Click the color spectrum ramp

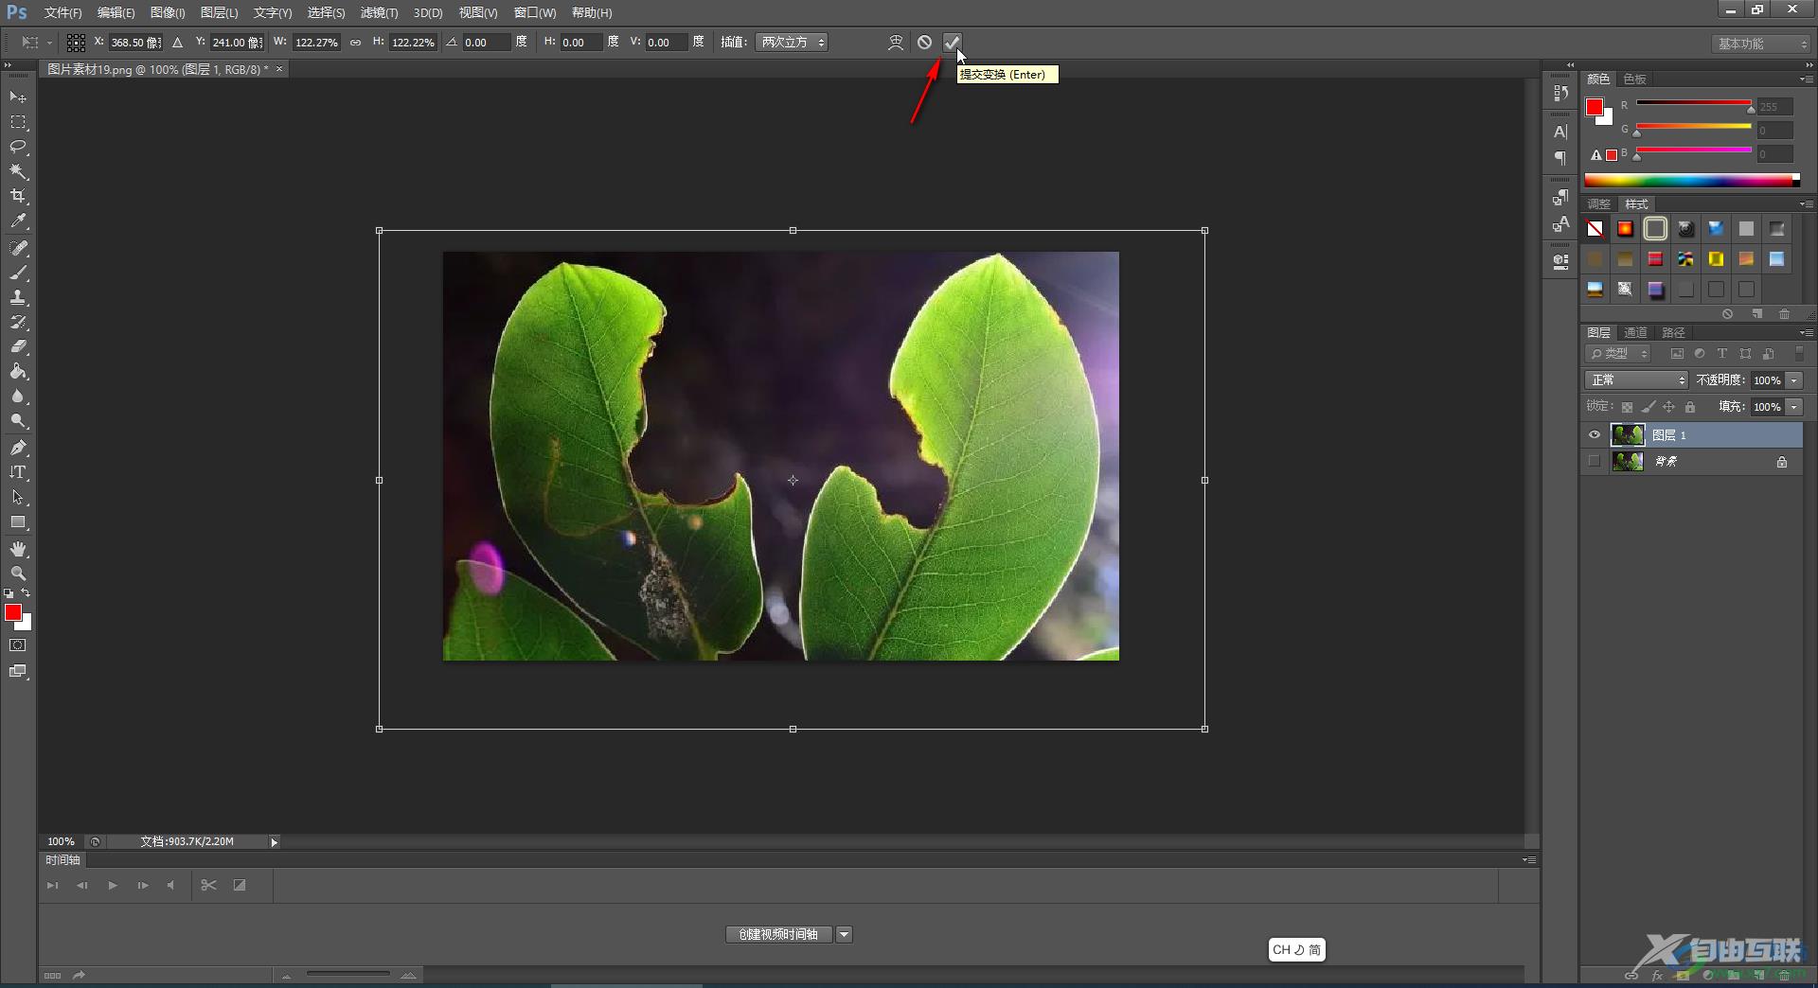1692,180
